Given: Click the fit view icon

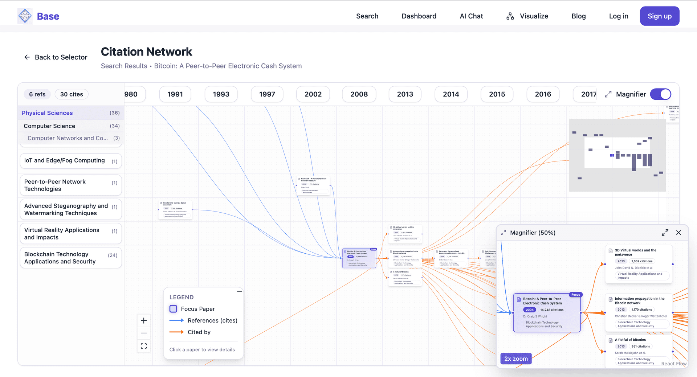Looking at the screenshot, I should coord(144,346).
